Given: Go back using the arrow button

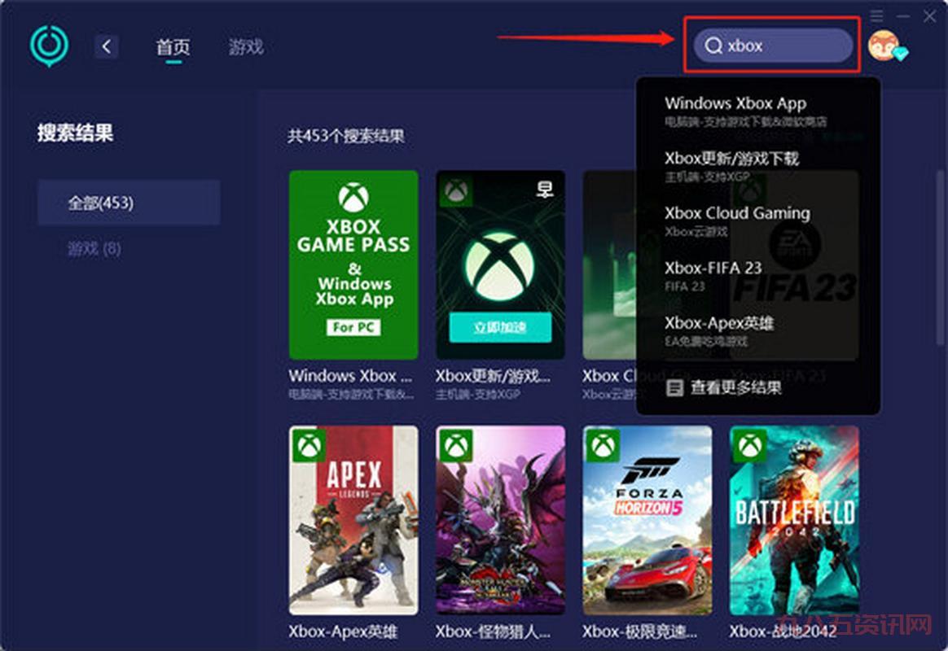Looking at the screenshot, I should (107, 46).
